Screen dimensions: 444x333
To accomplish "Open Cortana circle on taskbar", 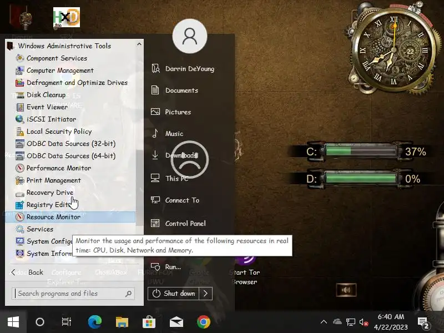I will [40, 322].
